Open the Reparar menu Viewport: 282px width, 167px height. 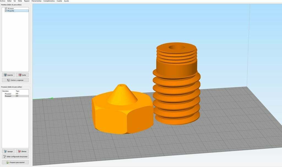point(27,1)
